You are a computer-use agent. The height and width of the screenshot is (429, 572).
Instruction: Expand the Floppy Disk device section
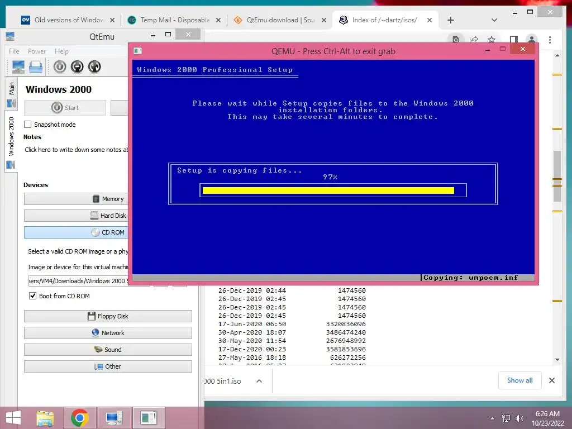pyautogui.click(x=108, y=316)
